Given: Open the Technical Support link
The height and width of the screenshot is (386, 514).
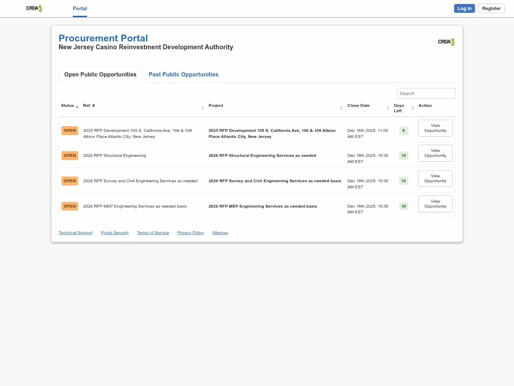Looking at the screenshot, I should (75, 233).
